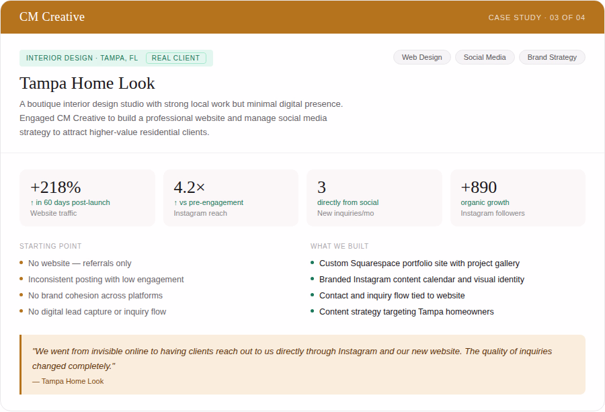Click the CM Creative logo text
The width and height of the screenshot is (605, 412).
coord(52,17)
